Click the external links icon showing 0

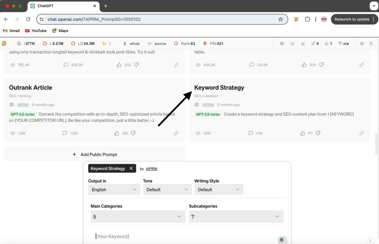315,44
